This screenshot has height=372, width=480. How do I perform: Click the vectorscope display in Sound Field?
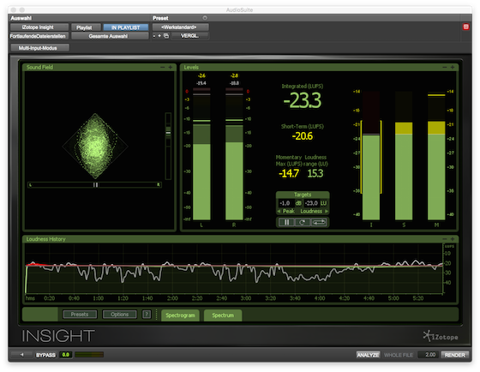pyautogui.click(x=95, y=146)
